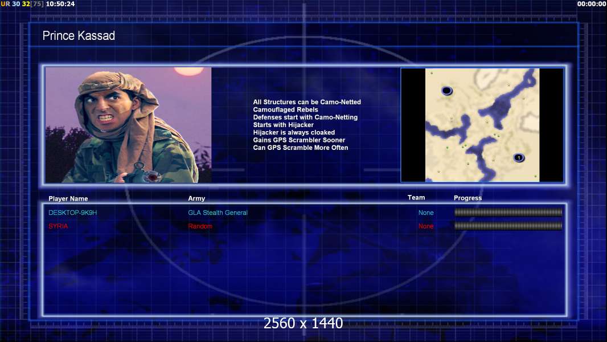Click the SYRIA loading progress bar

pos(508,226)
